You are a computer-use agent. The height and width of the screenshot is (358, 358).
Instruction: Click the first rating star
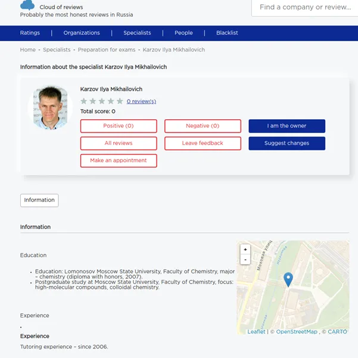[x=84, y=101]
